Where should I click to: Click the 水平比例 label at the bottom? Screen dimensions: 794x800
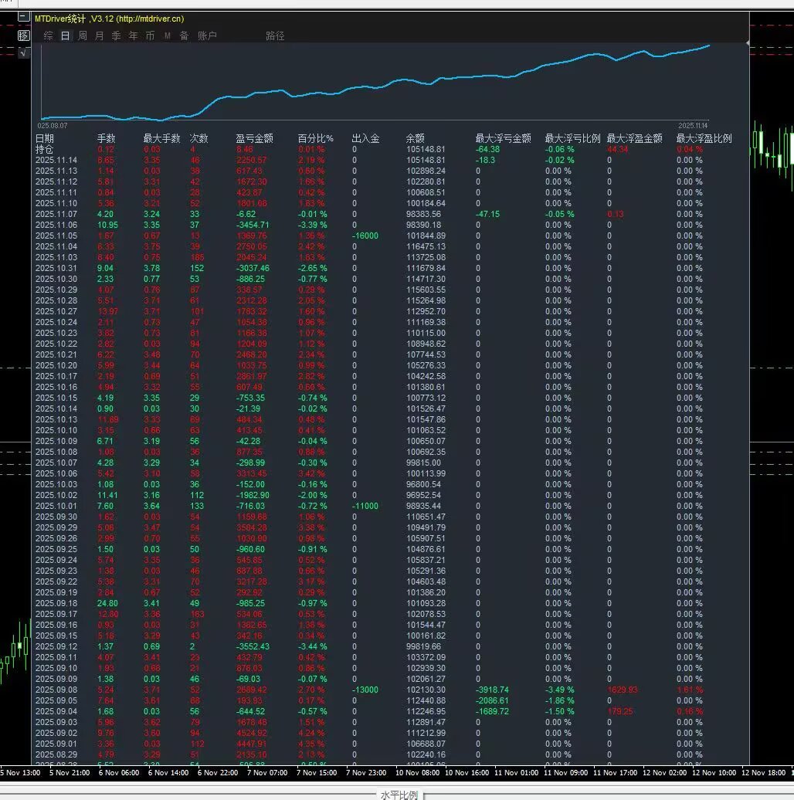[399, 795]
